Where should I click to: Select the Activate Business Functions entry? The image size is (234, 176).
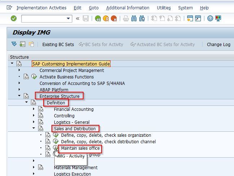[67, 77]
